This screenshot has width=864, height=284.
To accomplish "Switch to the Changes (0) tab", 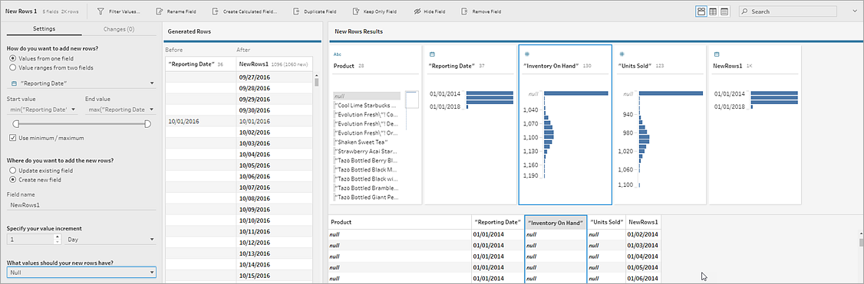I will (119, 29).
